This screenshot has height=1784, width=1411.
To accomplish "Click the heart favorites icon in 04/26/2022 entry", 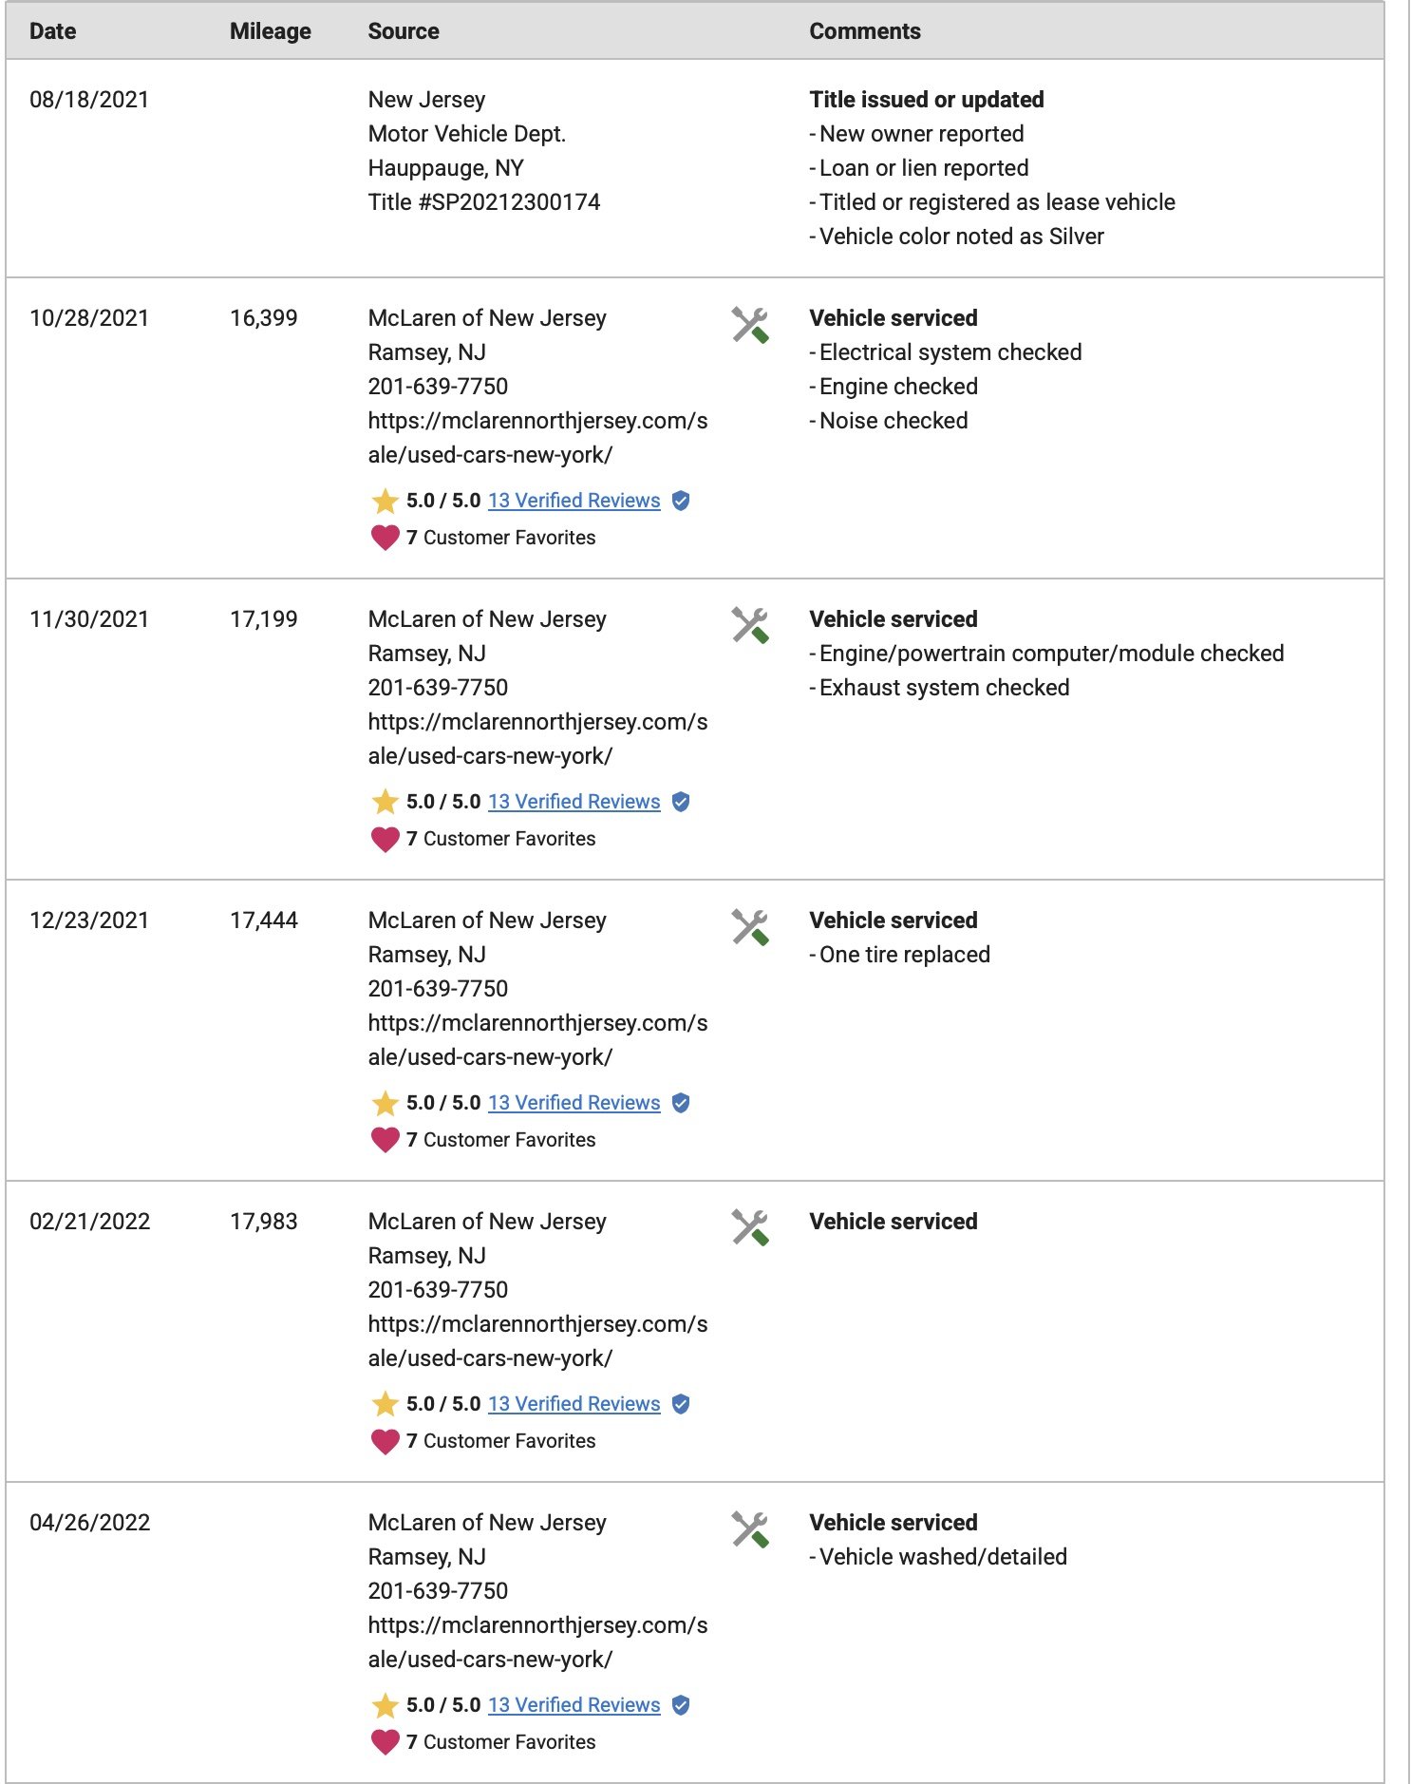I will pos(385,1742).
